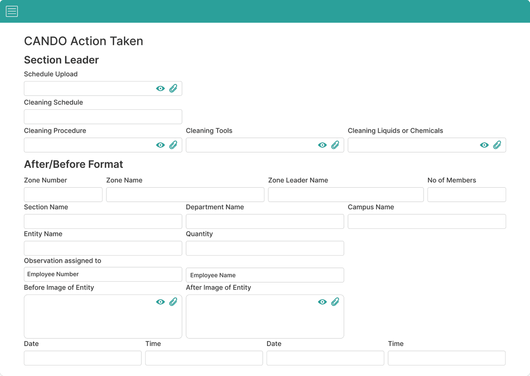Attach an After Image of Entity
Screen dimensions: 530x376
click(335, 302)
